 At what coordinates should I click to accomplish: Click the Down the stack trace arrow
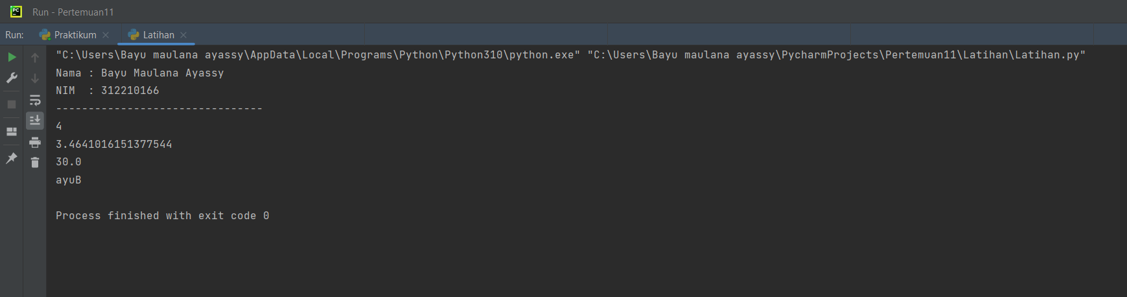point(35,78)
